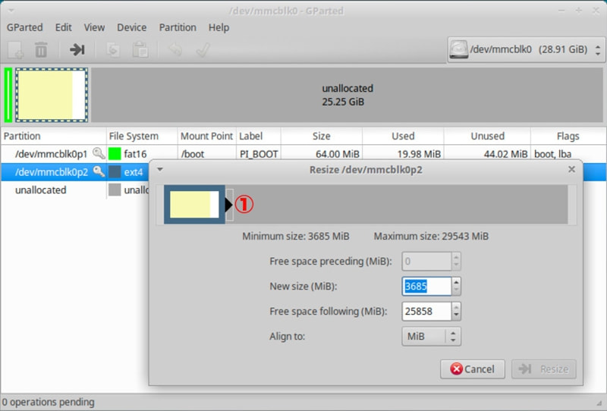607x411 pixels.
Task: Select the ext4 partition block in disk map
Action: pos(52,95)
